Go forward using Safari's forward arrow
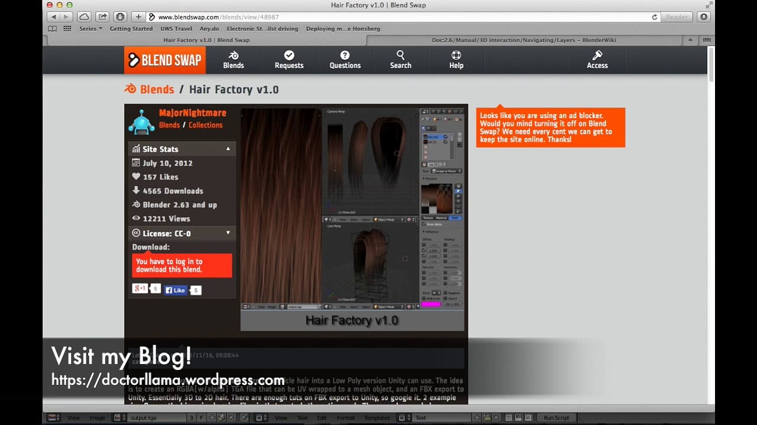The height and width of the screenshot is (425, 757). click(x=66, y=17)
